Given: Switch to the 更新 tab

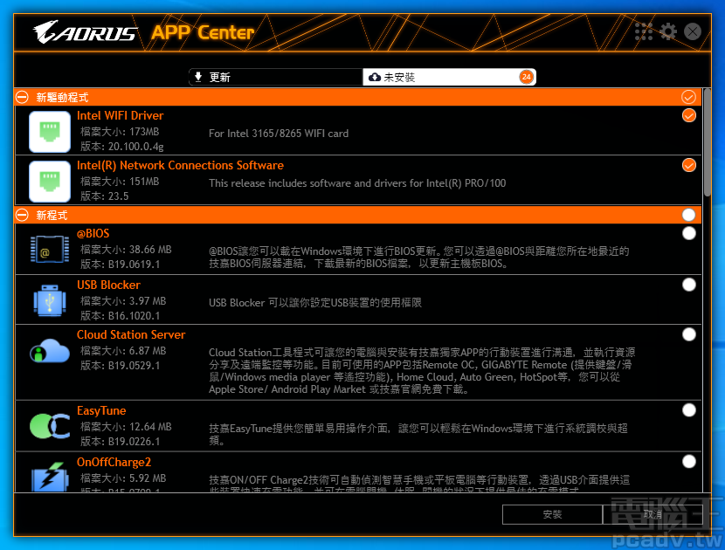Looking at the screenshot, I should tap(275, 76).
